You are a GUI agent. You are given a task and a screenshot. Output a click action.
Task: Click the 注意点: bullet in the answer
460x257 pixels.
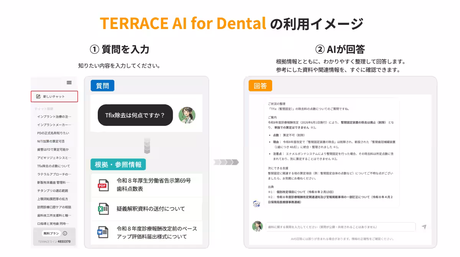coord(333,156)
